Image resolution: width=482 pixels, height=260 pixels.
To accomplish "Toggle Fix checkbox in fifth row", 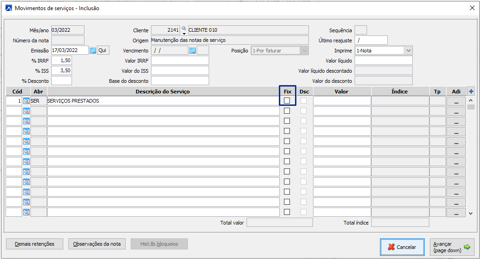I will [x=287, y=141].
